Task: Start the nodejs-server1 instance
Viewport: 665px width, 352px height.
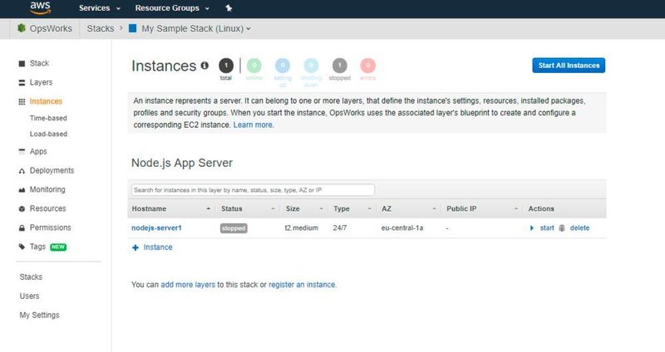Action: [x=547, y=228]
